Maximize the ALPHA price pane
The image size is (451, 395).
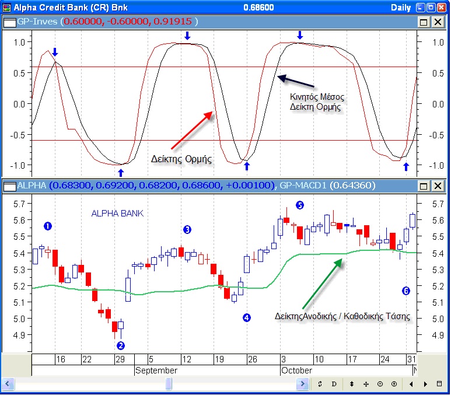coord(424,186)
